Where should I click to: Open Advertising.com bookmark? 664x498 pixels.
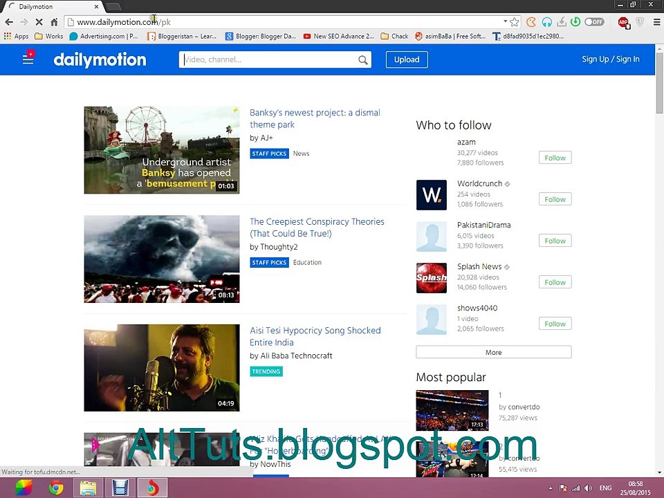tap(104, 37)
